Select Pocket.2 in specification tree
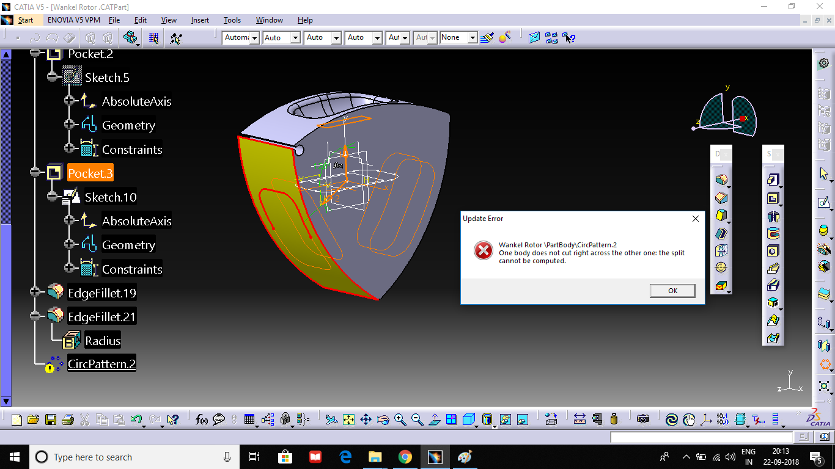The width and height of the screenshot is (835, 469). point(90,54)
